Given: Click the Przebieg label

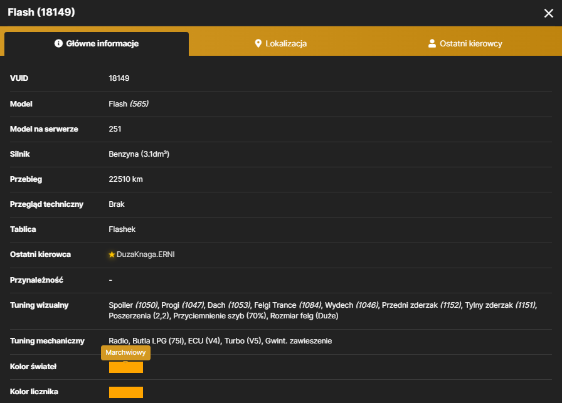Looking at the screenshot, I should coord(26,179).
